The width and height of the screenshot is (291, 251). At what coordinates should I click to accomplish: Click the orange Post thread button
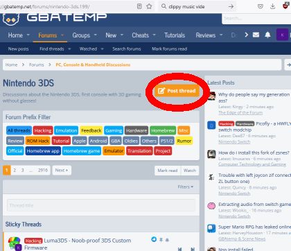(177, 91)
